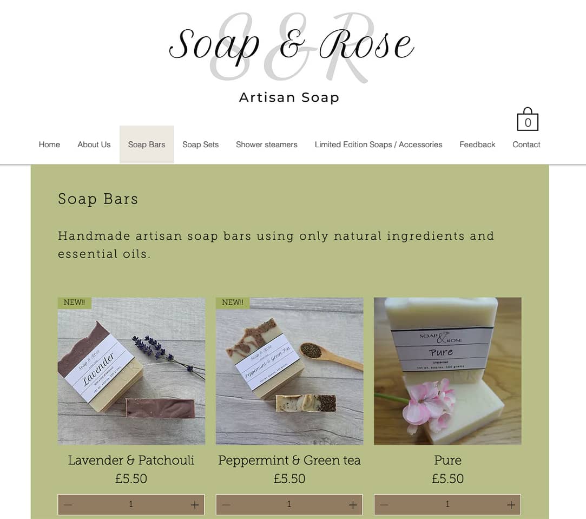Decrease Lavender & Patchouli quantity with minus
The width and height of the screenshot is (586, 519).
pyautogui.click(x=68, y=505)
